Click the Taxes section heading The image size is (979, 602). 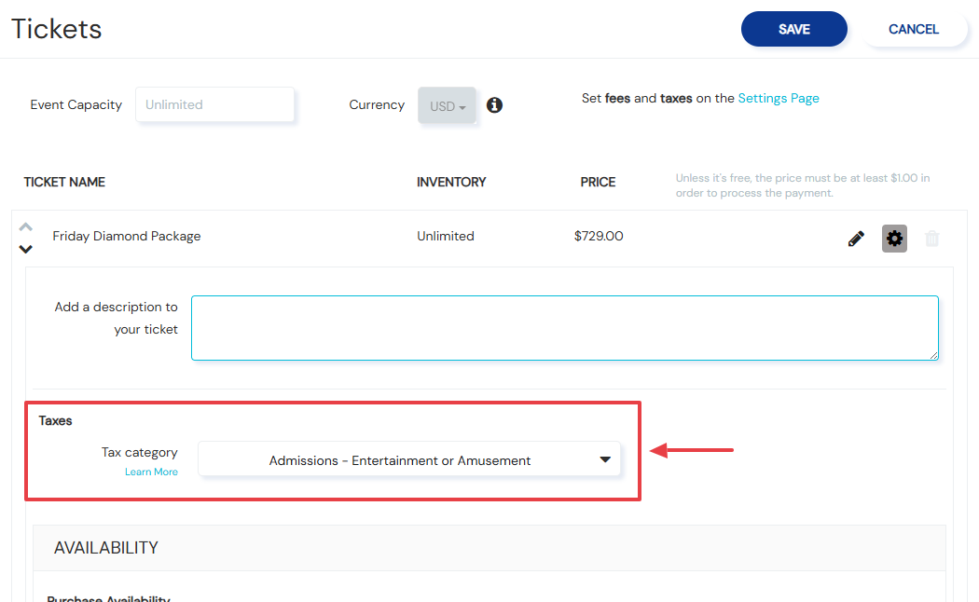(x=55, y=420)
